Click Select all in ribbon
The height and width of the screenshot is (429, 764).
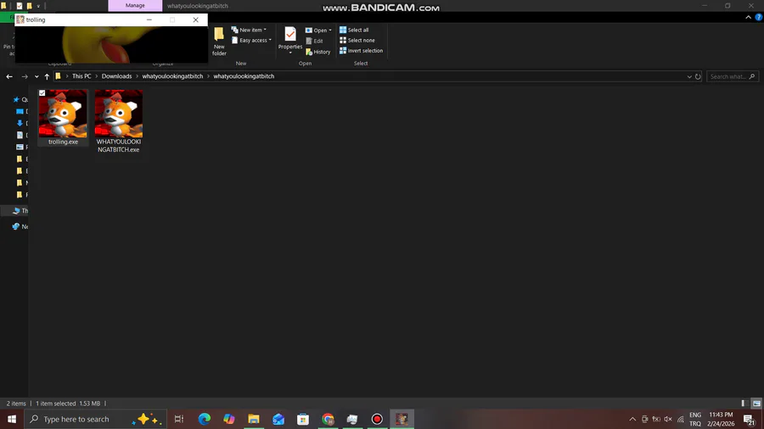[x=354, y=31]
